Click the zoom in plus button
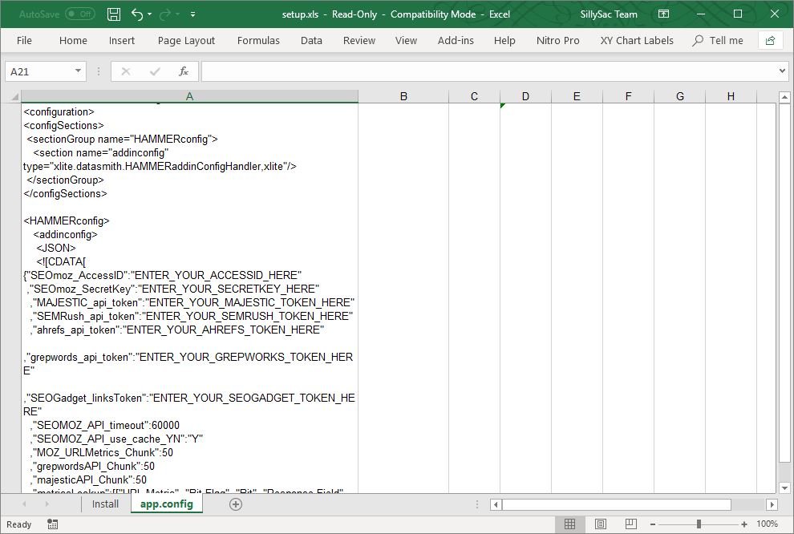 [x=744, y=524]
